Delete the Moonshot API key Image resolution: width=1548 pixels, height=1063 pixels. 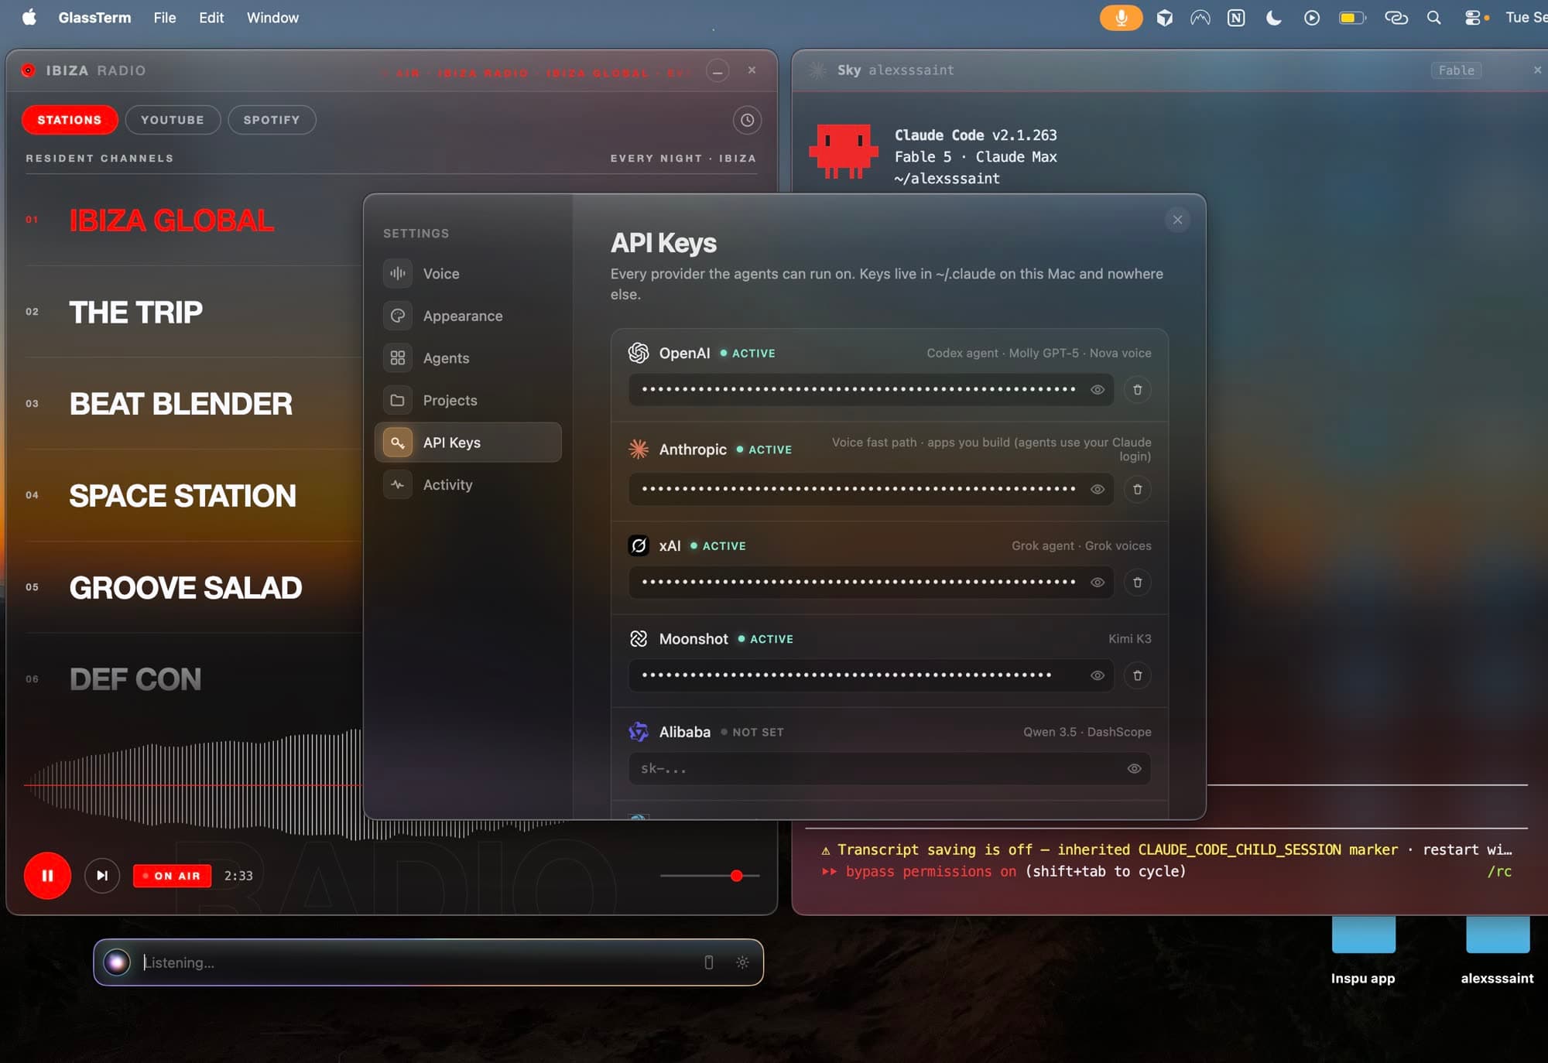pos(1137,675)
